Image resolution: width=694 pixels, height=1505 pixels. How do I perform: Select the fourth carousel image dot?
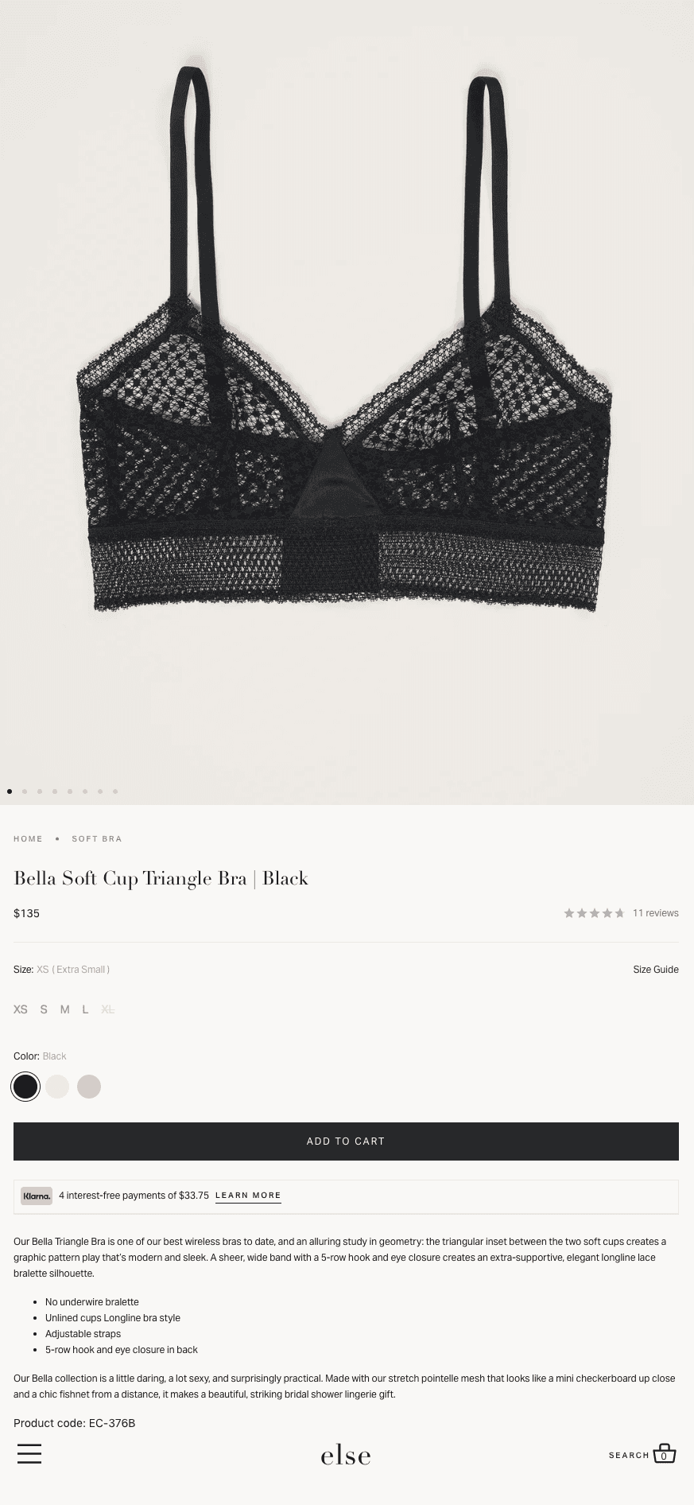click(55, 791)
